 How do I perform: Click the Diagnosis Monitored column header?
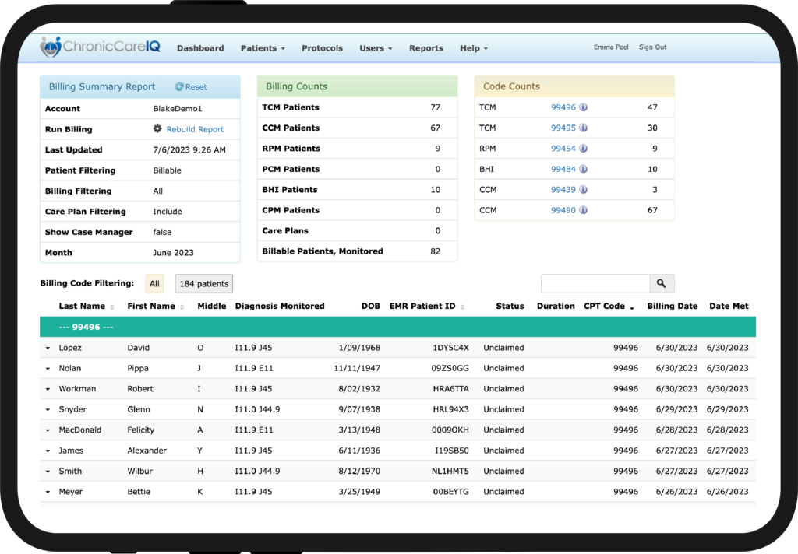[280, 306]
